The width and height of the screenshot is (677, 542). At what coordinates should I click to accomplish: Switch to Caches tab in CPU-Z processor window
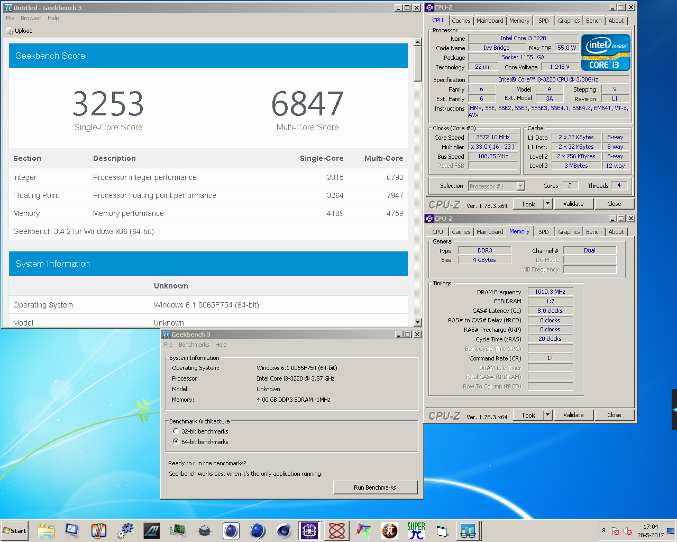(461, 21)
